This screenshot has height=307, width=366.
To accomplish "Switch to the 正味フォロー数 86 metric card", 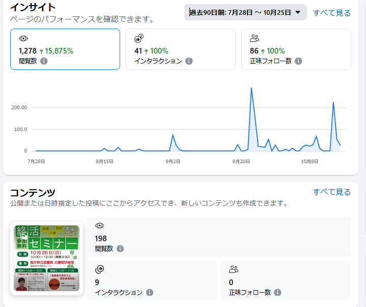I will (296, 49).
